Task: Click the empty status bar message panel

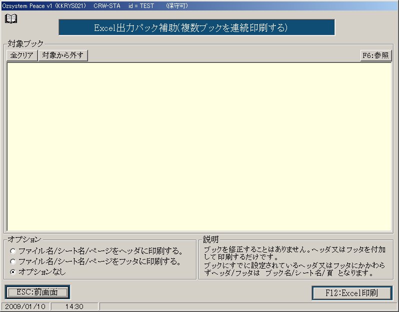Action: coord(248,307)
